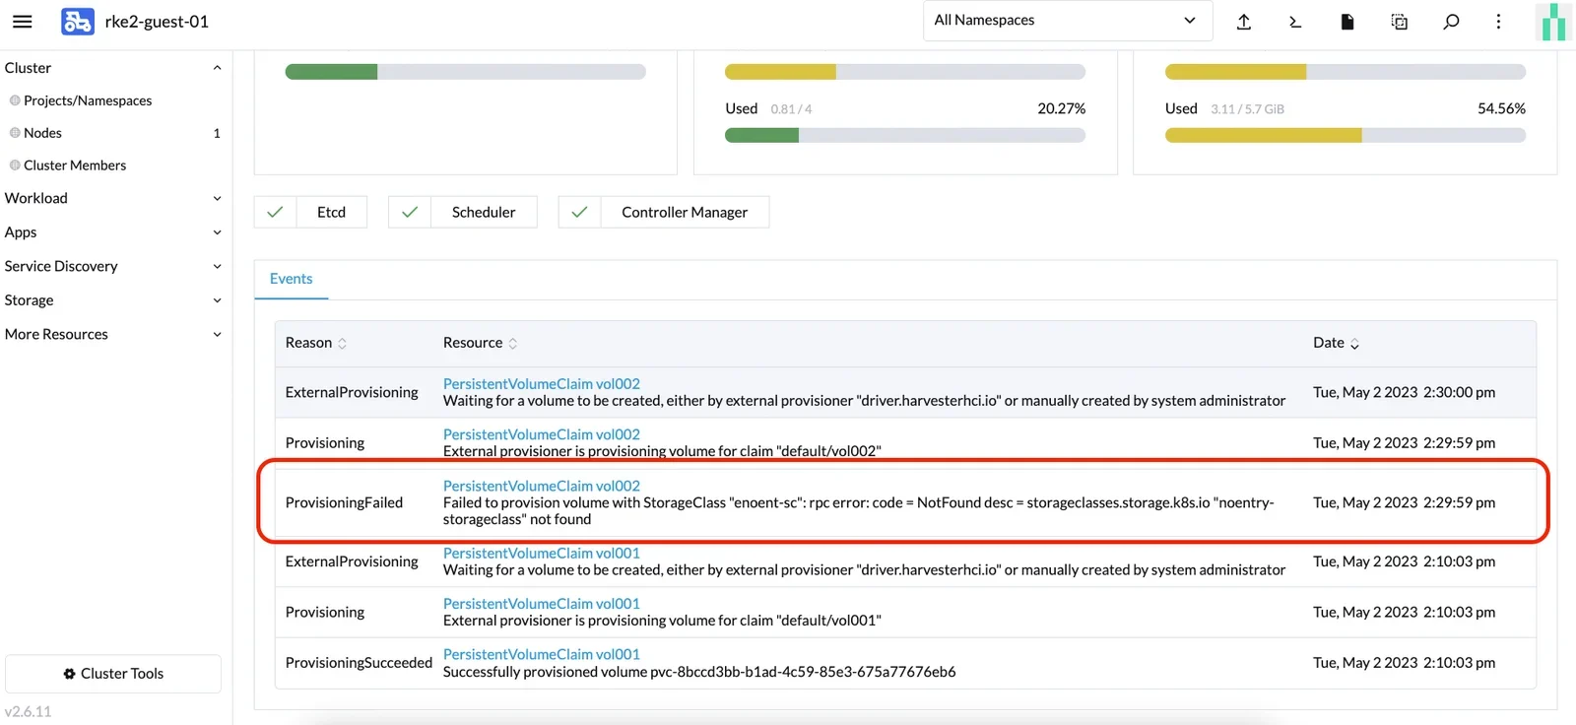The width and height of the screenshot is (1576, 725).
Task: Sort events by Resource column
Action: (x=480, y=343)
